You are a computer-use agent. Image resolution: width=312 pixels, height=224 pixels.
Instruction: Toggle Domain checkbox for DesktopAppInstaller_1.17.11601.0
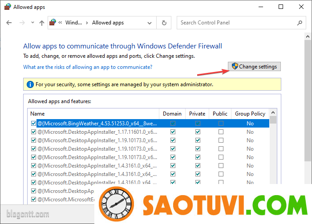coord(173,132)
